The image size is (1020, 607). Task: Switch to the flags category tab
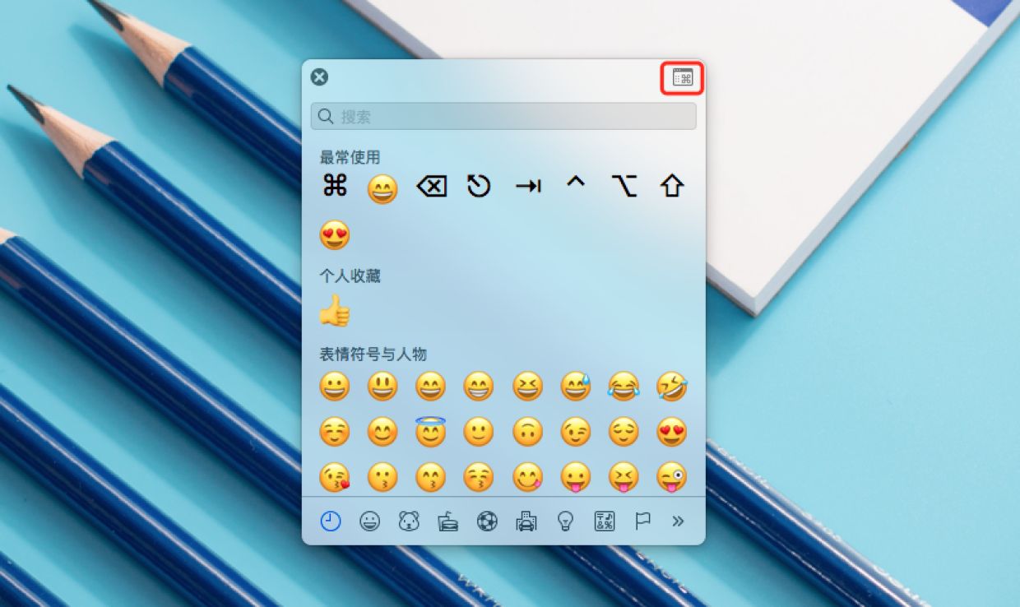[642, 521]
